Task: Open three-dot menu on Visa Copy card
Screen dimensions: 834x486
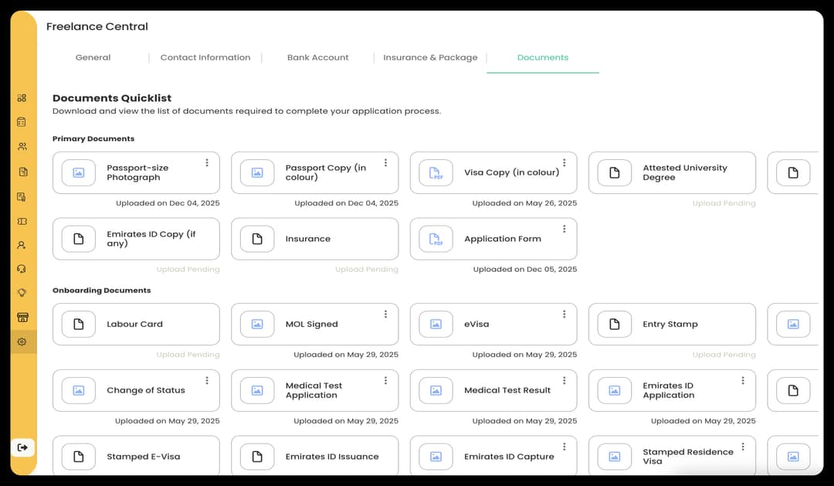Action: (564, 163)
